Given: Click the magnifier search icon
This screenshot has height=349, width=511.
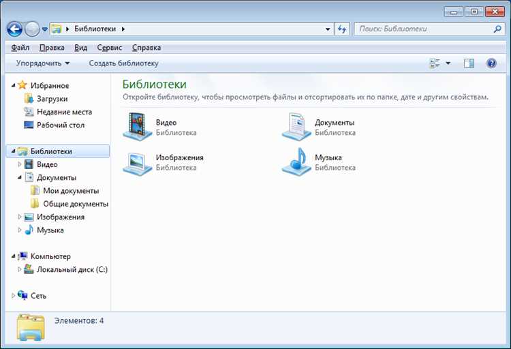Looking at the screenshot, I should pyautogui.click(x=497, y=29).
